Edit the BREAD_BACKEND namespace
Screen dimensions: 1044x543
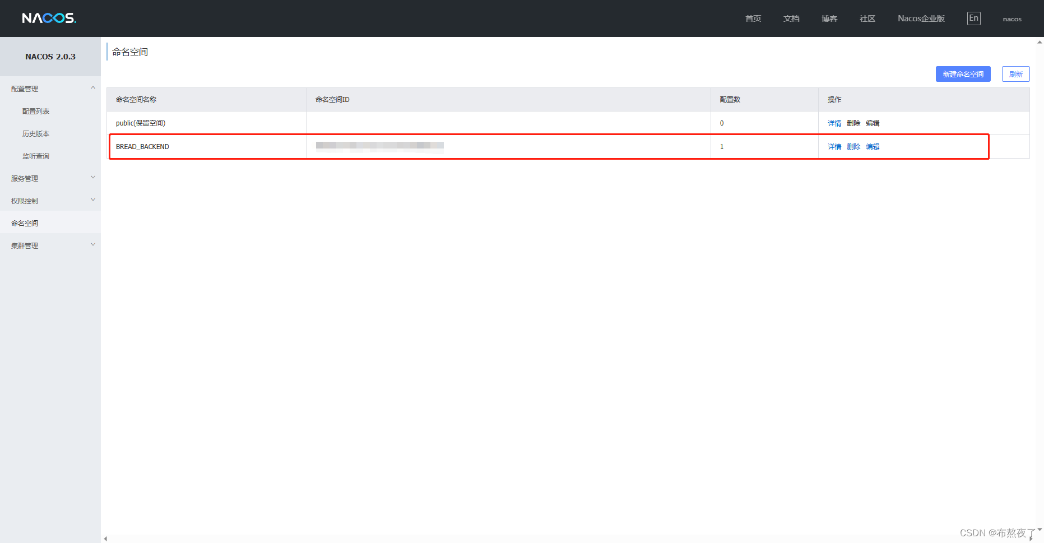click(873, 147)
